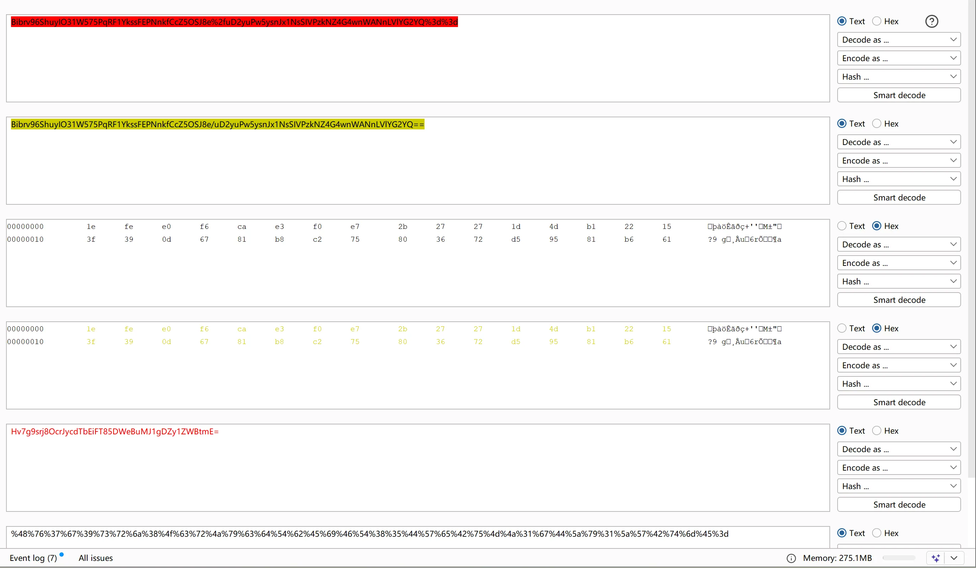
Task: Switch the yellow-highlighted YQ== panel to Hex
Action: tap(885, 123)
